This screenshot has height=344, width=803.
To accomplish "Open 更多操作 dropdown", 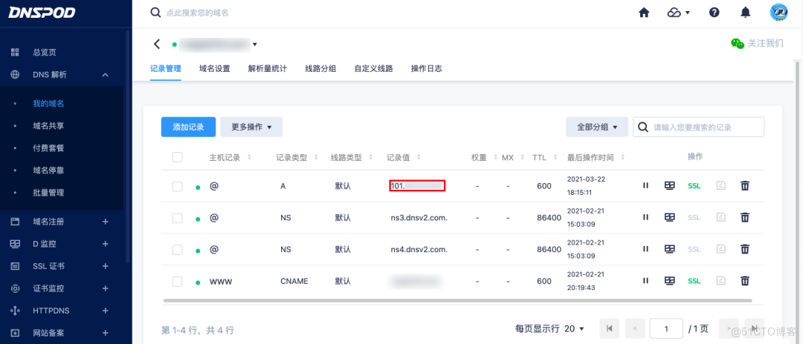I will click(251, 127).
